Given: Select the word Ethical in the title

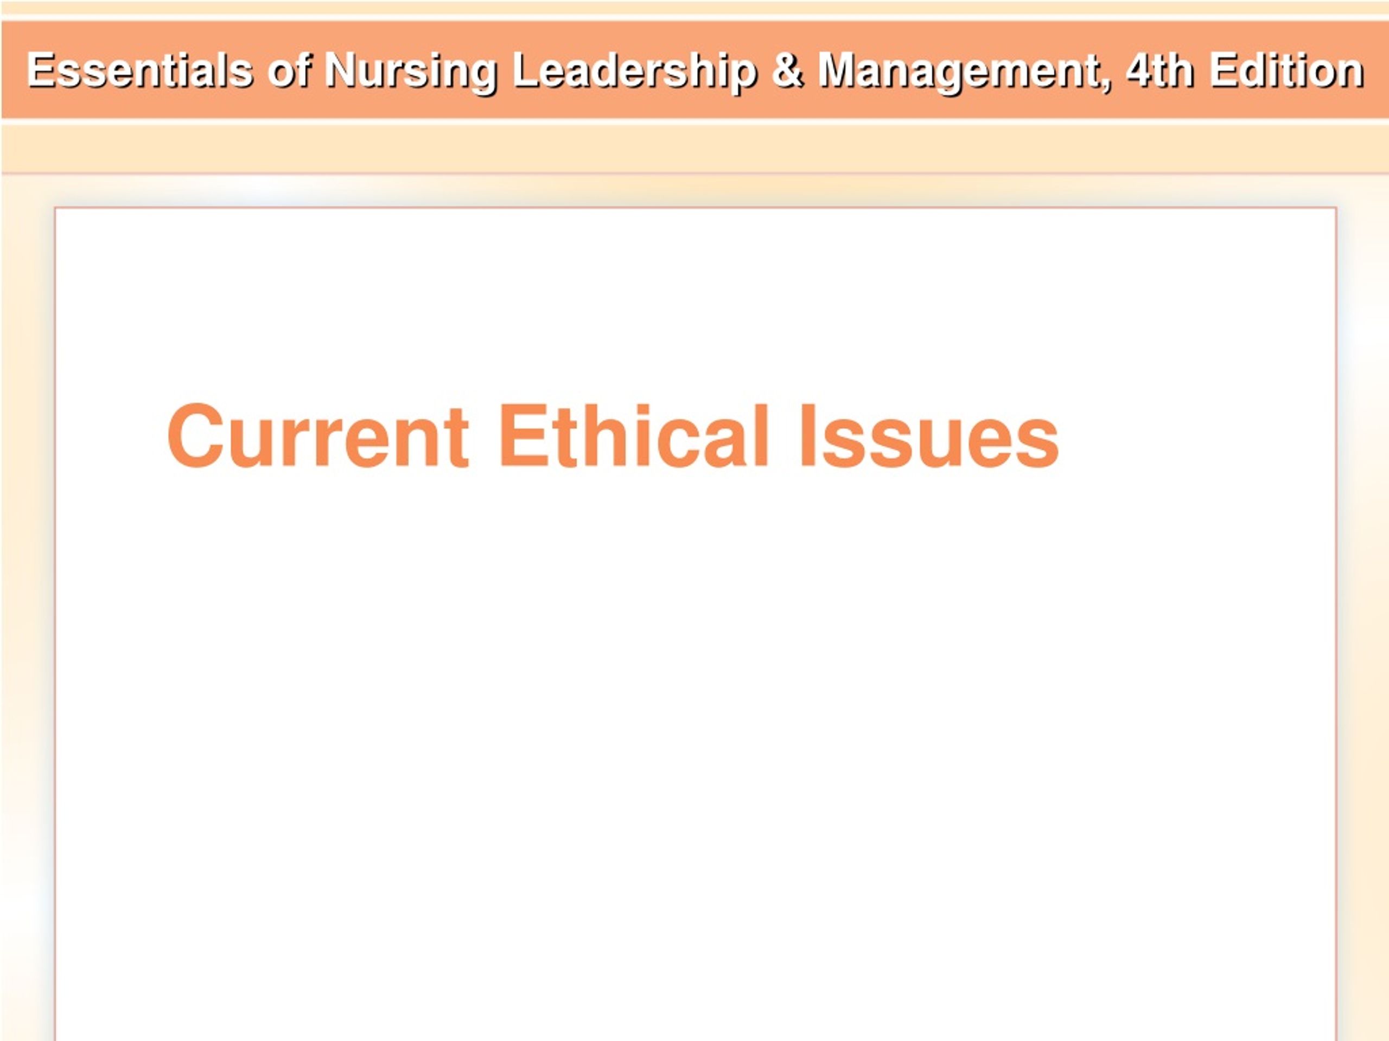Looking at the screenshot, I should [634, 436].
